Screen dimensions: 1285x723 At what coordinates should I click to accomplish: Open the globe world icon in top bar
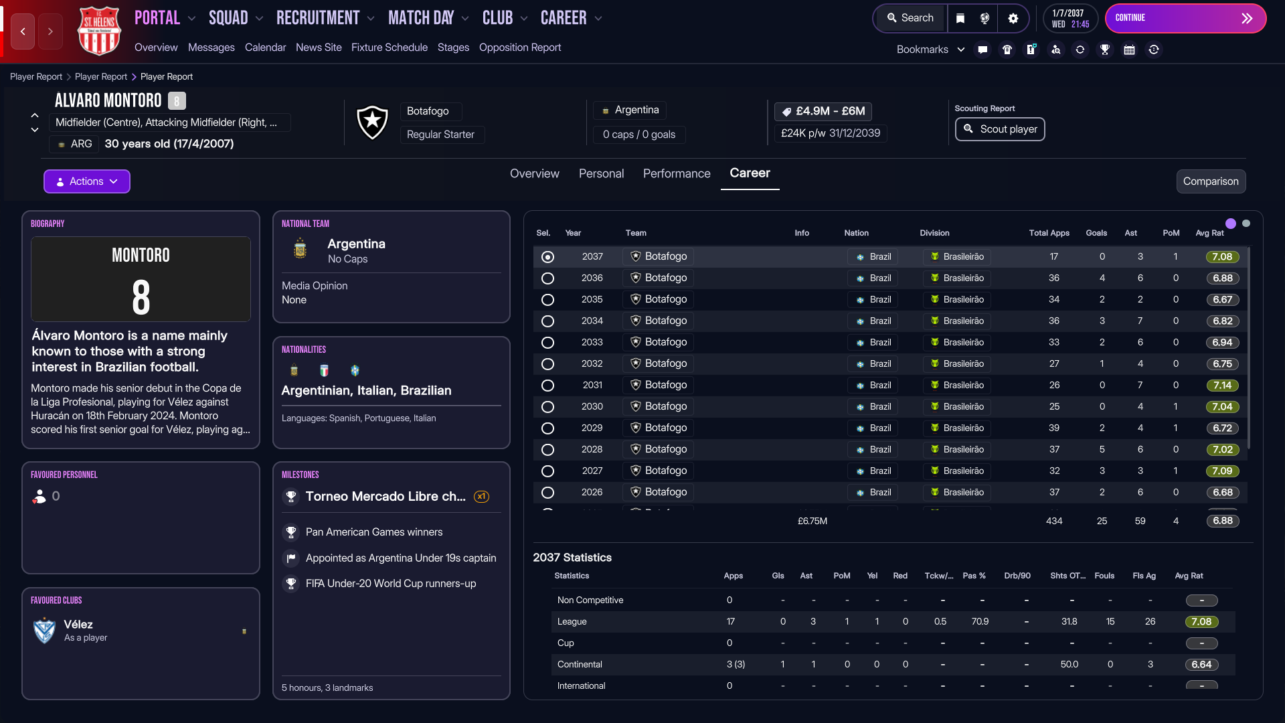[984, 18]
